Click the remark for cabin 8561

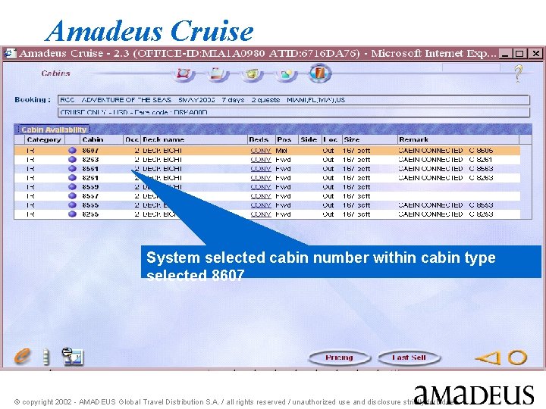[446, 169]
